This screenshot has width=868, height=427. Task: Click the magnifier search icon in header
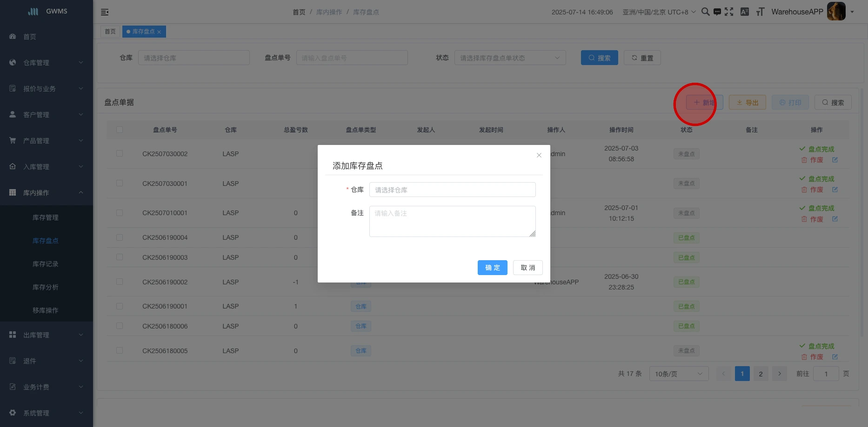point(705,12)
